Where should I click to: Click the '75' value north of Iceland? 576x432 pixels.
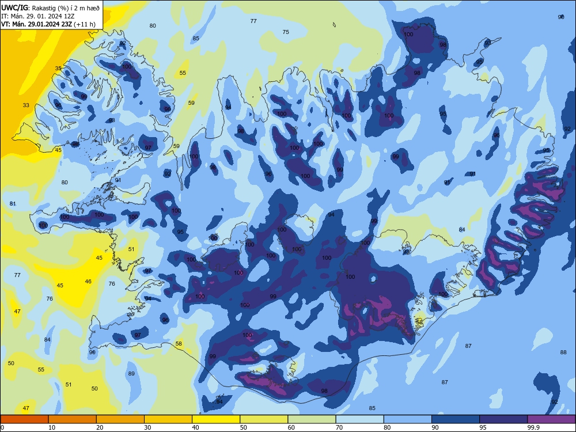click(286, 32)
